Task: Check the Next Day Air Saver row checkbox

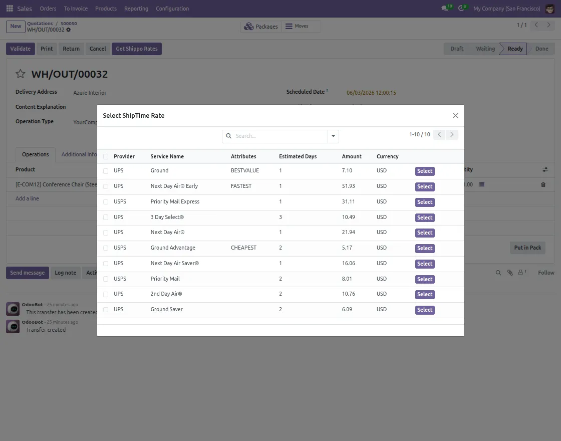Action: click(106, 264)
